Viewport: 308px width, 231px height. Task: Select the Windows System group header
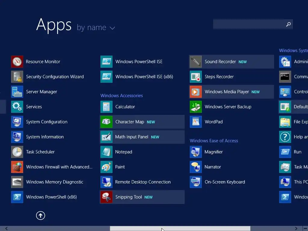[x=294, y=51]
